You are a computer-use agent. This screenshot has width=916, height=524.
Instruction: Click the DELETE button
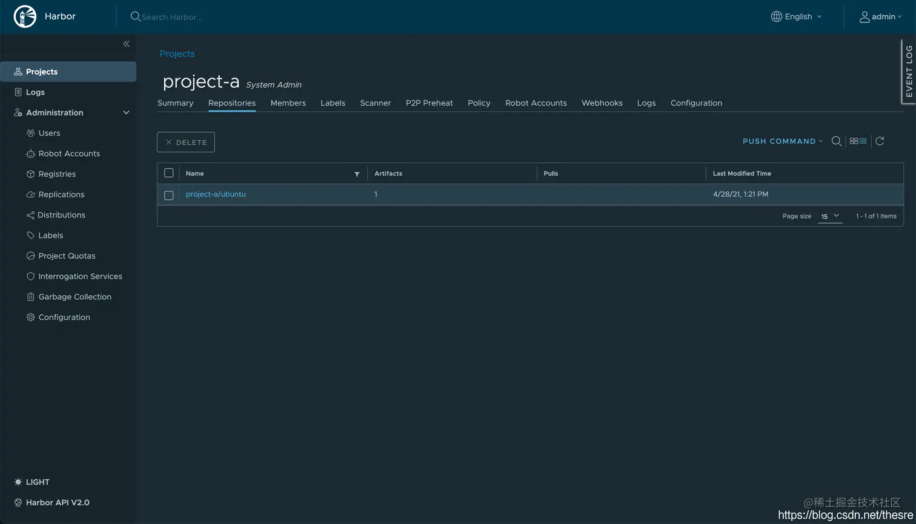[186, 142]
